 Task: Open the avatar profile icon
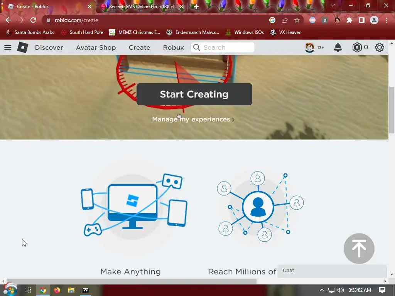point(310,47)
